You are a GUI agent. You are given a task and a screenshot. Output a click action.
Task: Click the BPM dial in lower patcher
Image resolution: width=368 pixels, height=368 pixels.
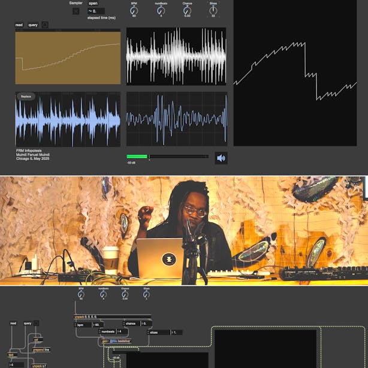tap(81, 294)
